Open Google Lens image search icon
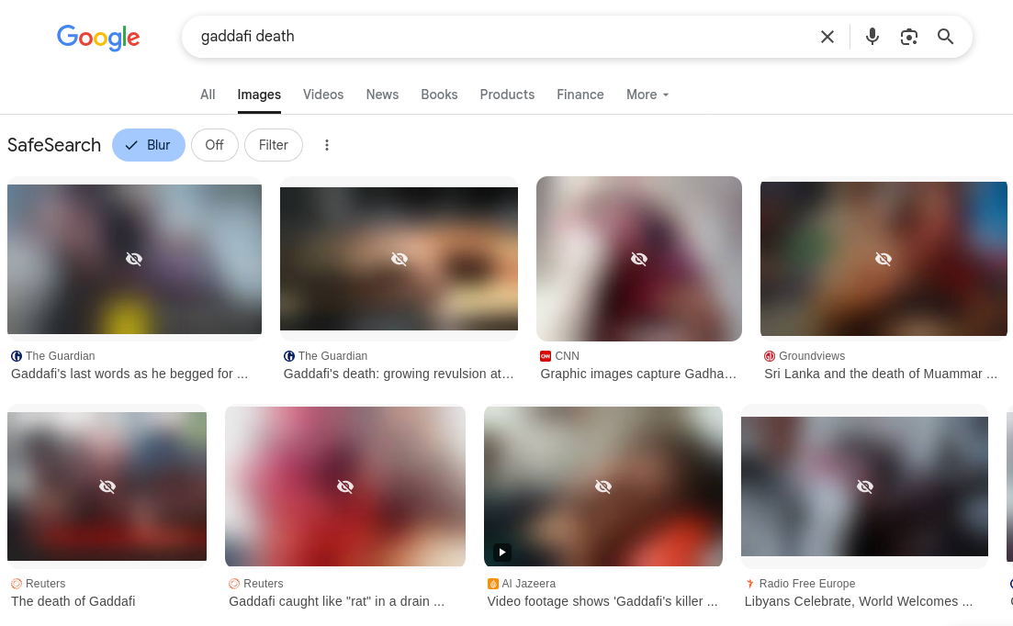 909,37
